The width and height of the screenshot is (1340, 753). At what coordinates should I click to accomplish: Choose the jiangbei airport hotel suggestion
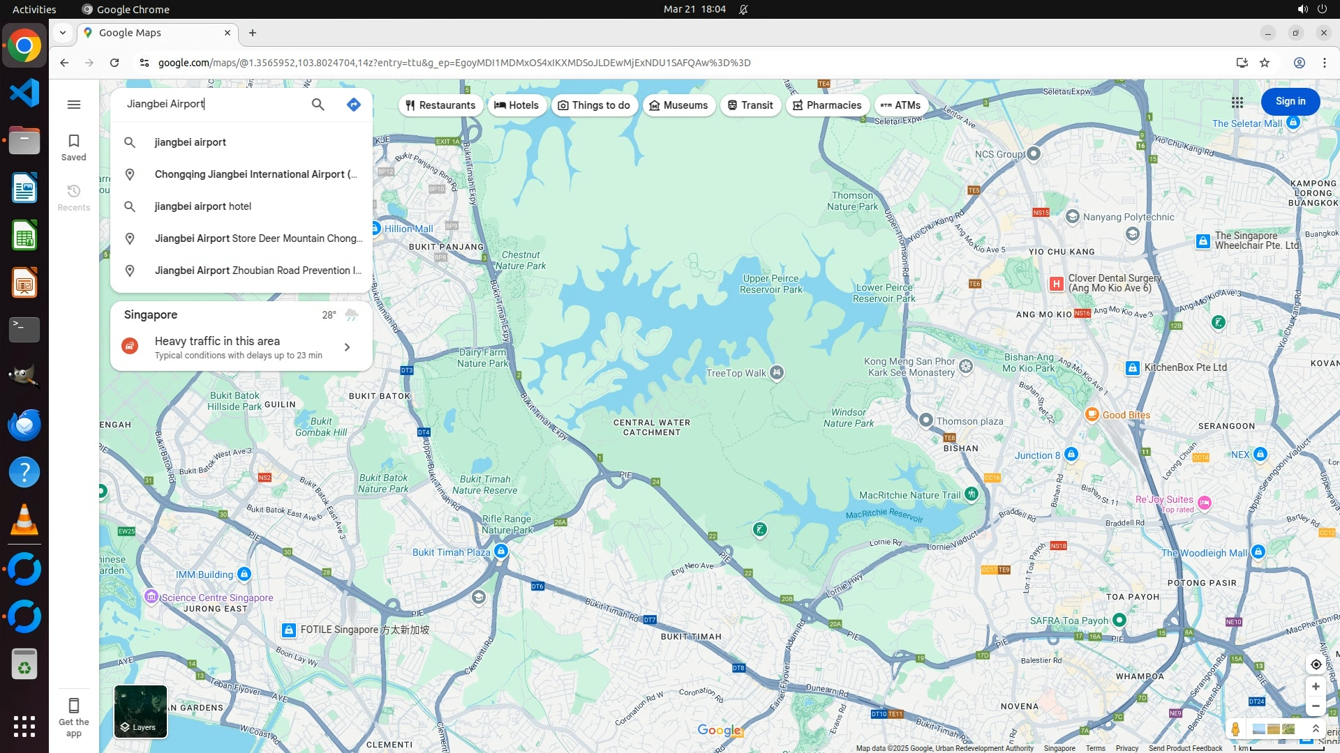pos(202,206)
